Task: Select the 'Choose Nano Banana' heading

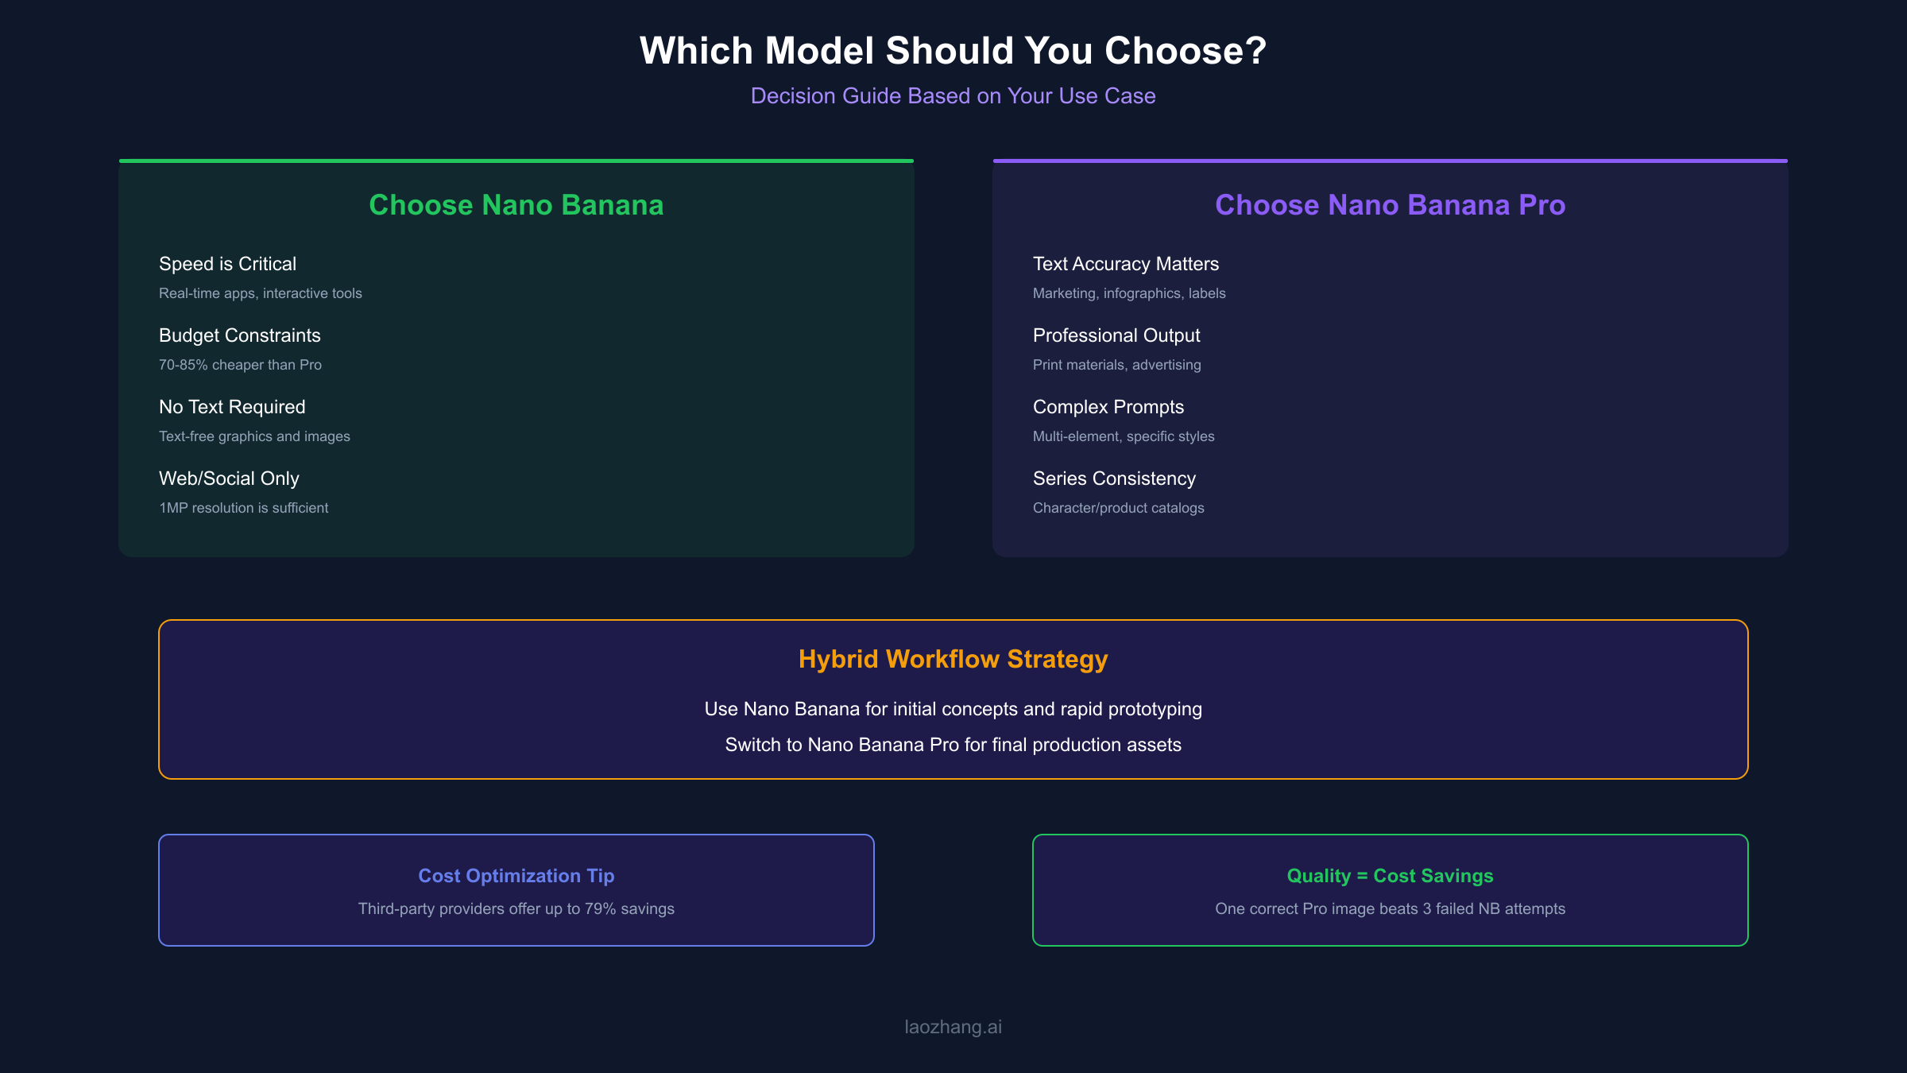Action: (x=516, y=205)
